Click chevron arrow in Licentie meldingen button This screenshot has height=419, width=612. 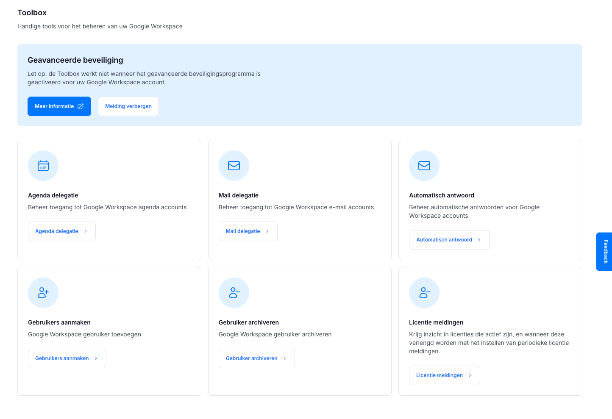[470, 375]
